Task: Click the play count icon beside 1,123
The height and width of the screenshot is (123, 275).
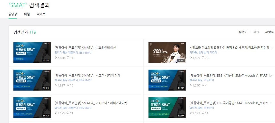Action: pos(191,113)
